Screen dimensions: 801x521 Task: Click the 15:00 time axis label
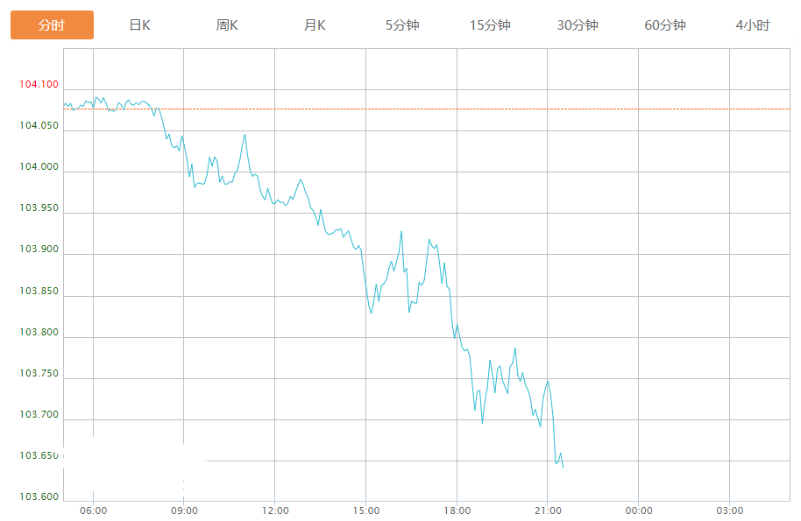[x=366, y=510]
